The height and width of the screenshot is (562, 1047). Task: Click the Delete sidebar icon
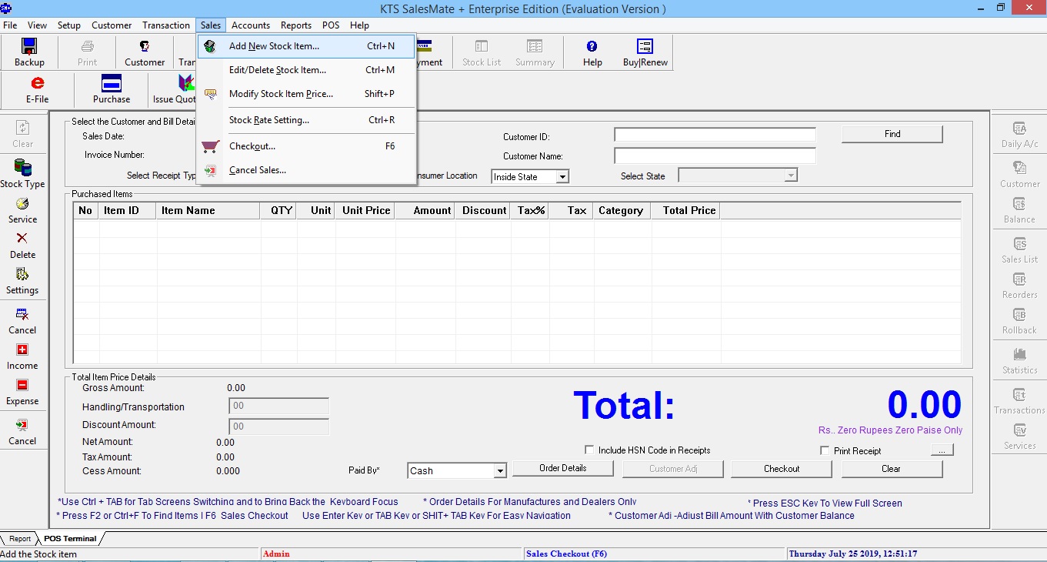click(x=22, y=239)
